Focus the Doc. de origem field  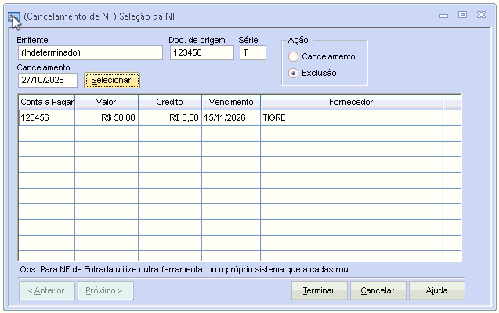click(x=202, y=52)
